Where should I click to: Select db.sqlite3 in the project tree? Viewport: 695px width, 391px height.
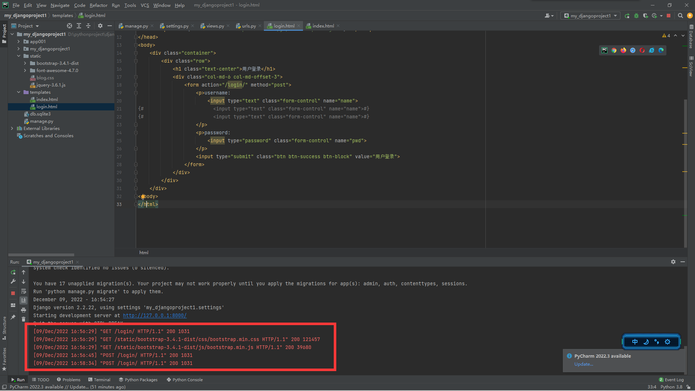(x=40, y=114)
